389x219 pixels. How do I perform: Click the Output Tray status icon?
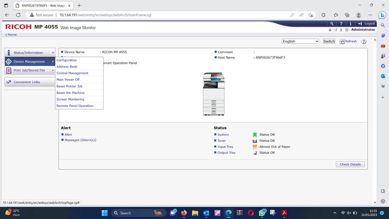click(x=255, y=153)
